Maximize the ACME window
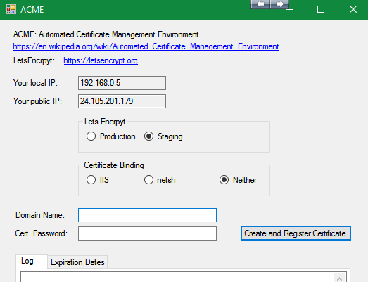This screenshot has height=282, width=368. tap(321, 9)
